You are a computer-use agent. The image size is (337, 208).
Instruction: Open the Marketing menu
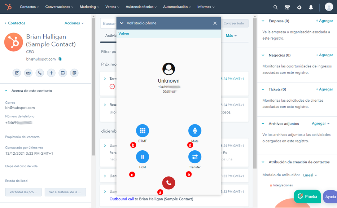(89, 7)
